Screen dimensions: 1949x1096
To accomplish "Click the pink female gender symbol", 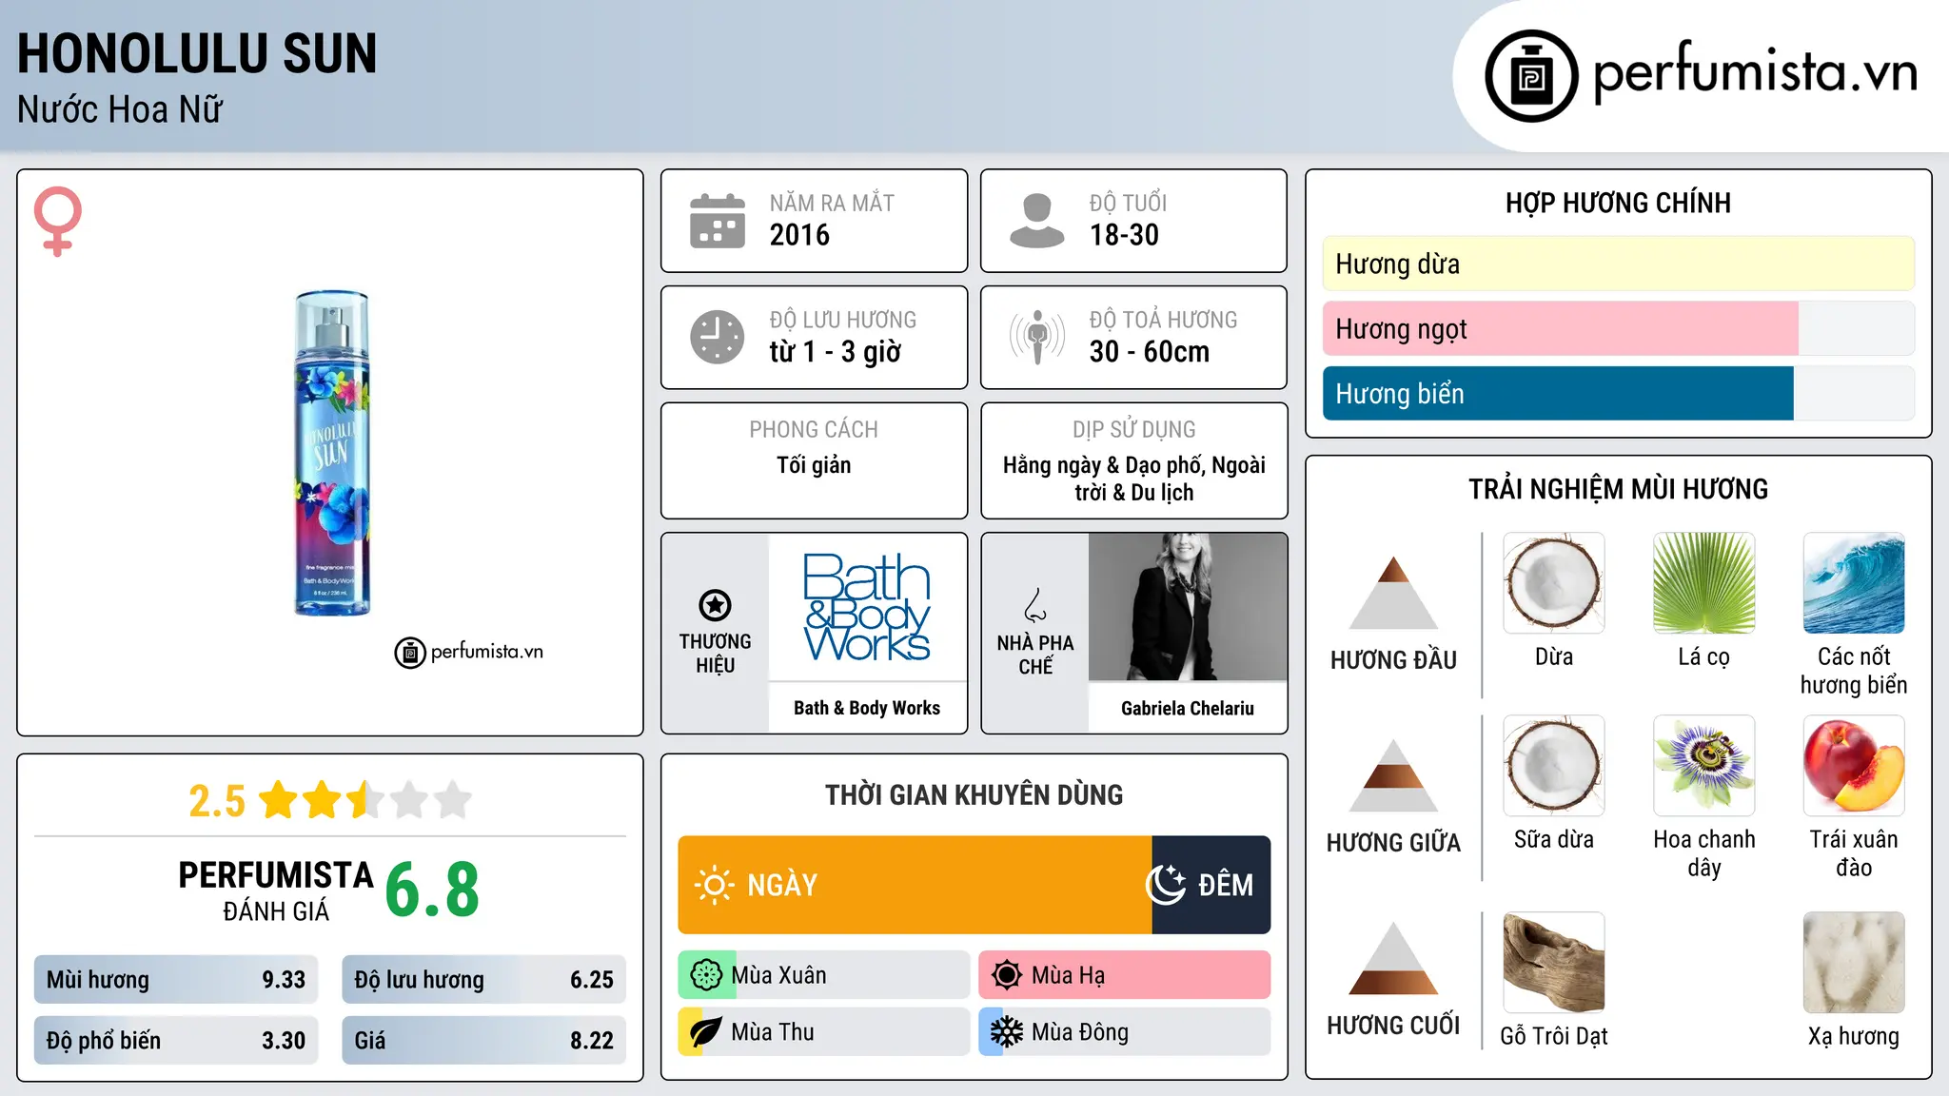I will click(x=58, y=222).
